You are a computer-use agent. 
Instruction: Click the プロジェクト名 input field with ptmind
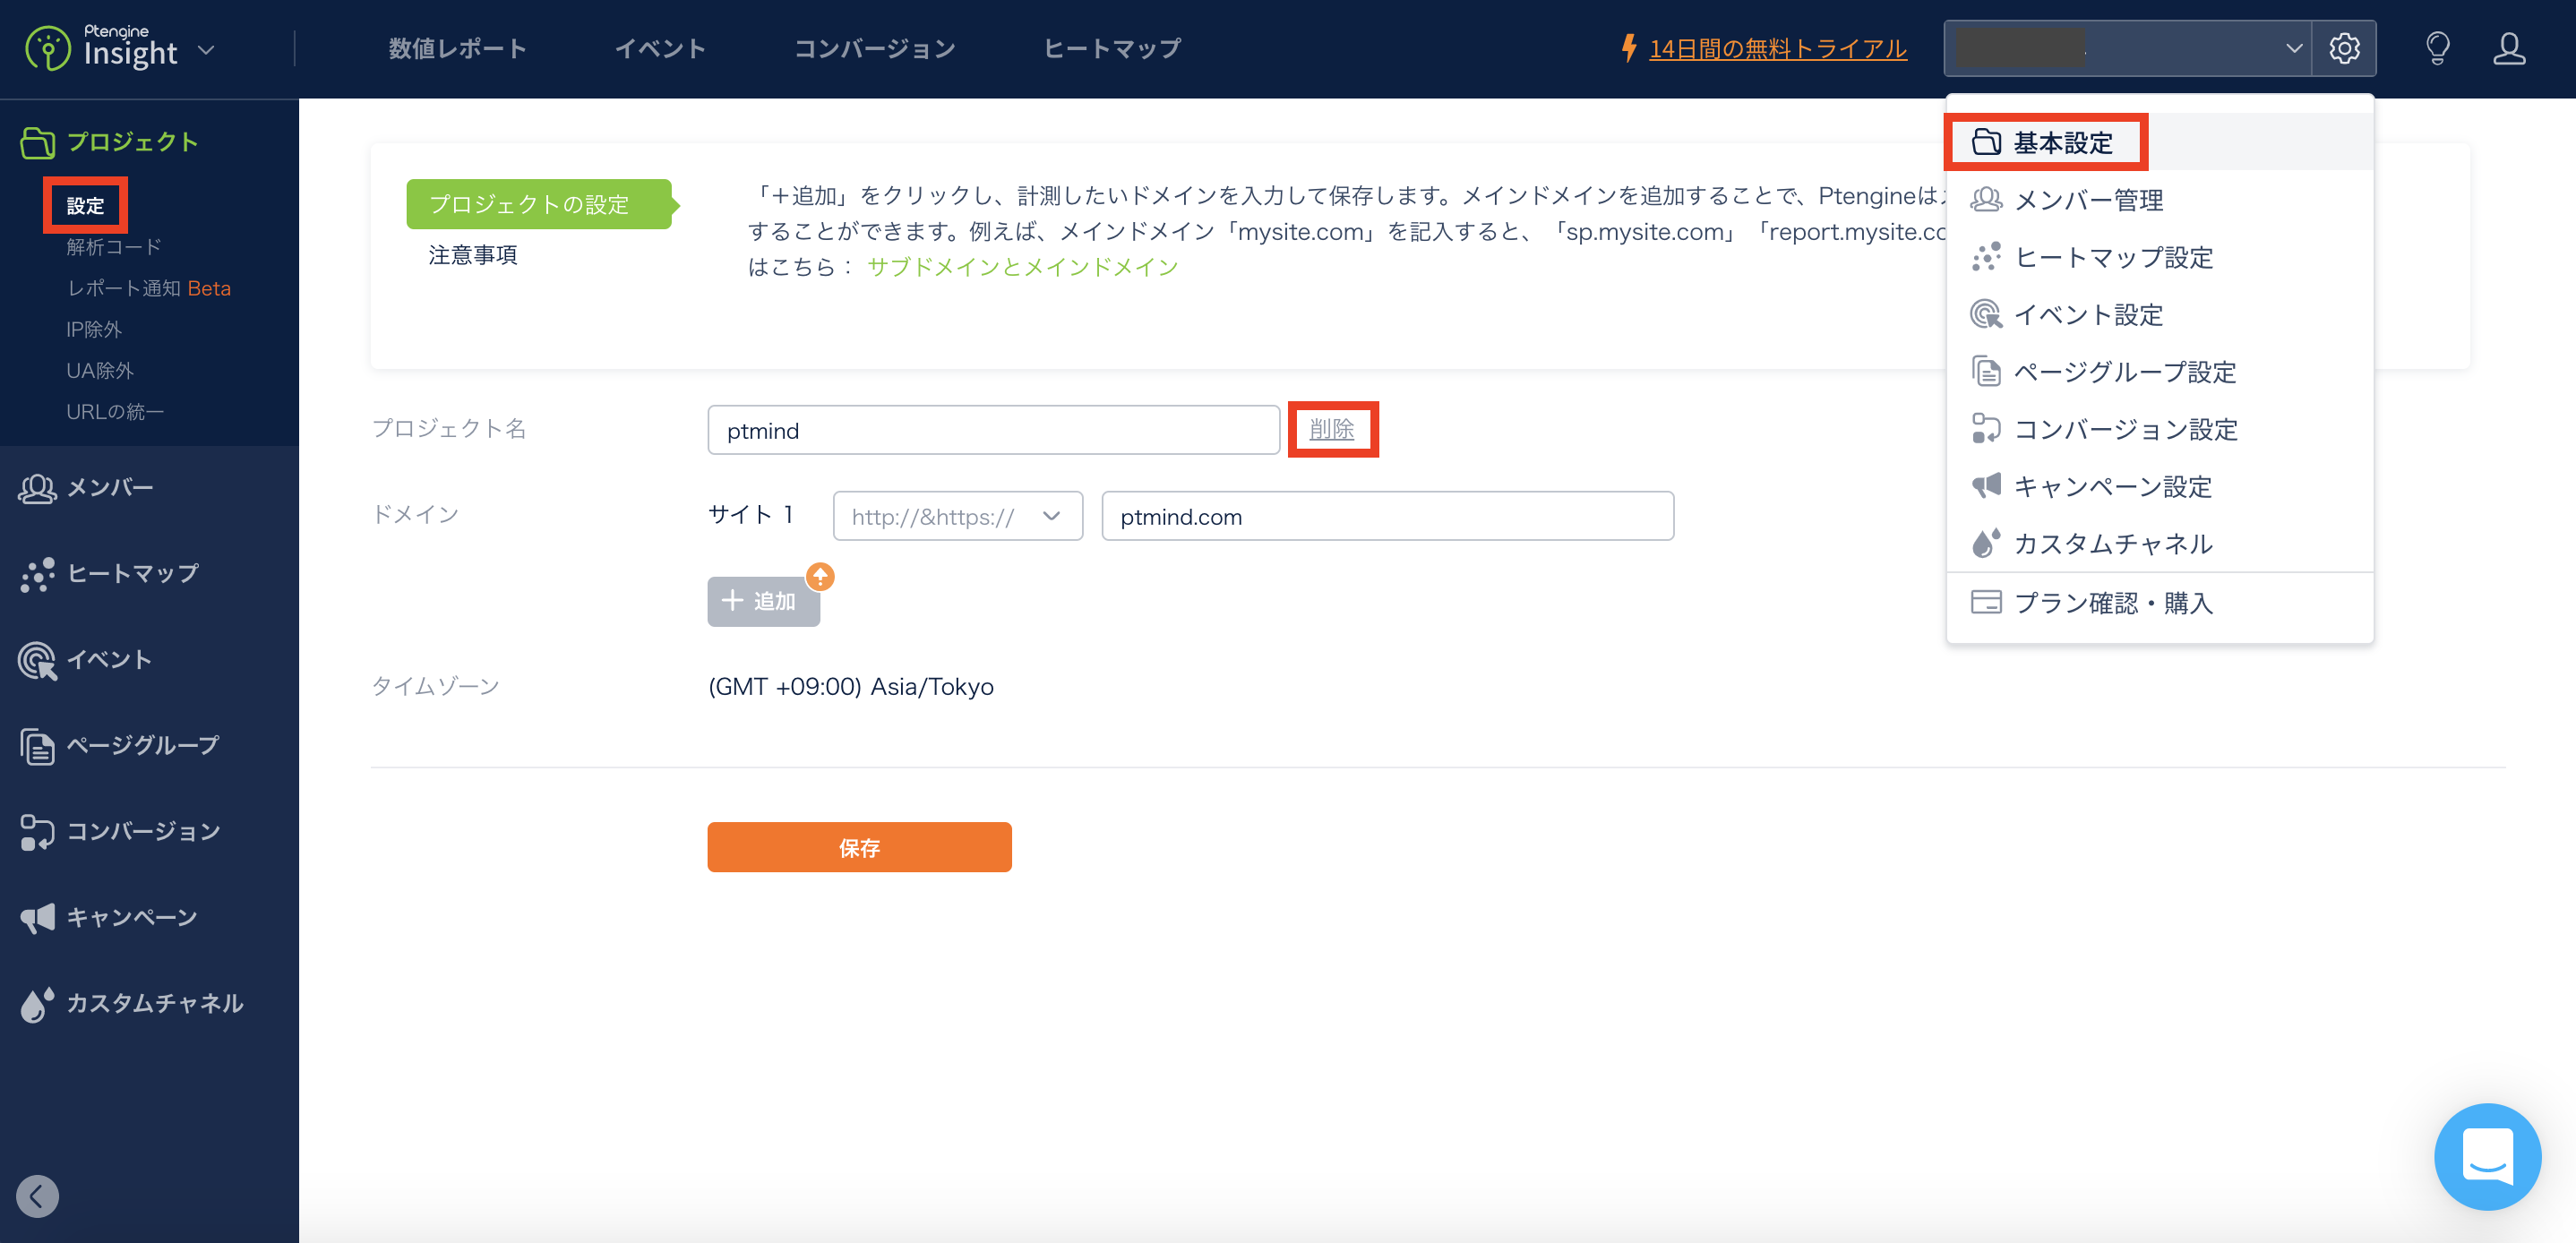(x=994, y=430)
